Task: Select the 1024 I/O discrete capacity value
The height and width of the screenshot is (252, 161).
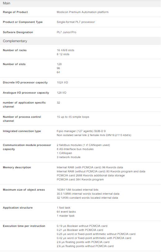Action: click(x=62, y=82)
